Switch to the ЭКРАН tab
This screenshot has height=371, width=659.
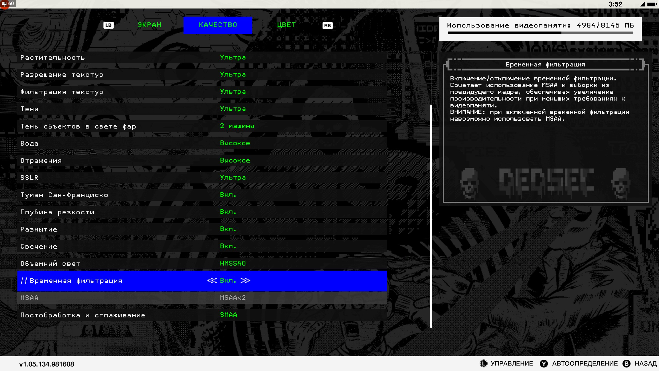click(149, 25)
